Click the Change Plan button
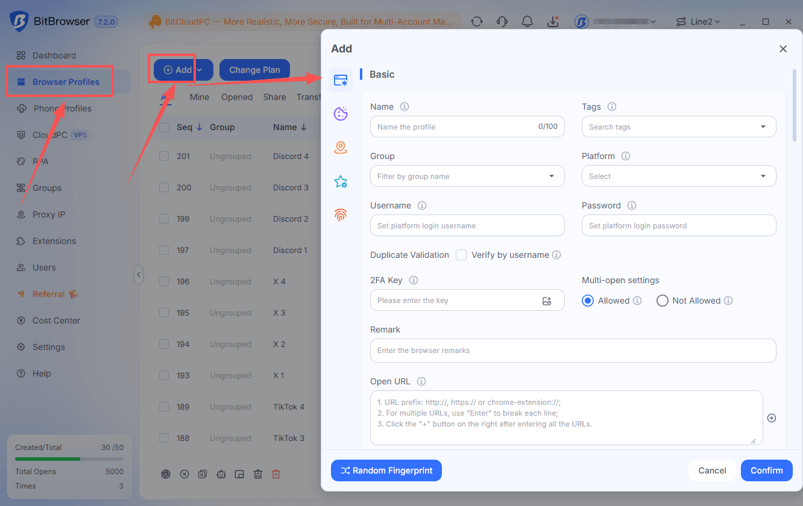The width and height of the screenshot is (803, 506). (x=254, y=70)
